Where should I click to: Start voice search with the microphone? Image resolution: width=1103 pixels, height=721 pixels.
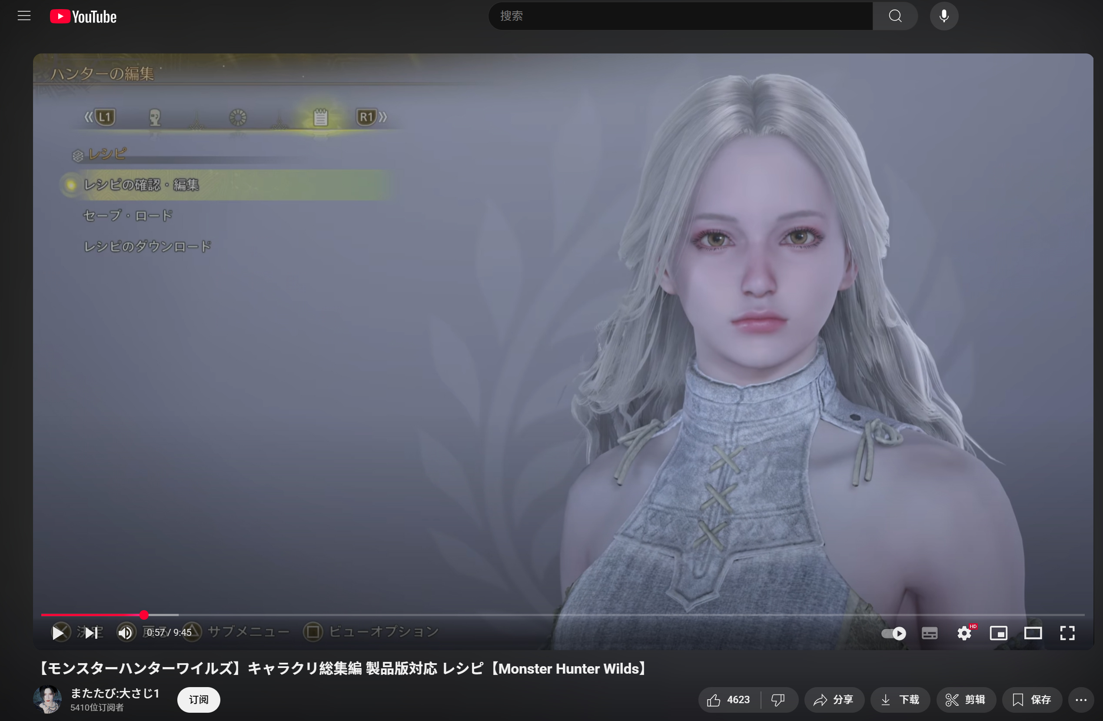944,16
